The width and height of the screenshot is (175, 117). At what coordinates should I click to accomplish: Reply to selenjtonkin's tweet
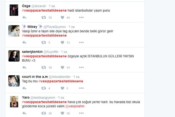coord(24,67)
